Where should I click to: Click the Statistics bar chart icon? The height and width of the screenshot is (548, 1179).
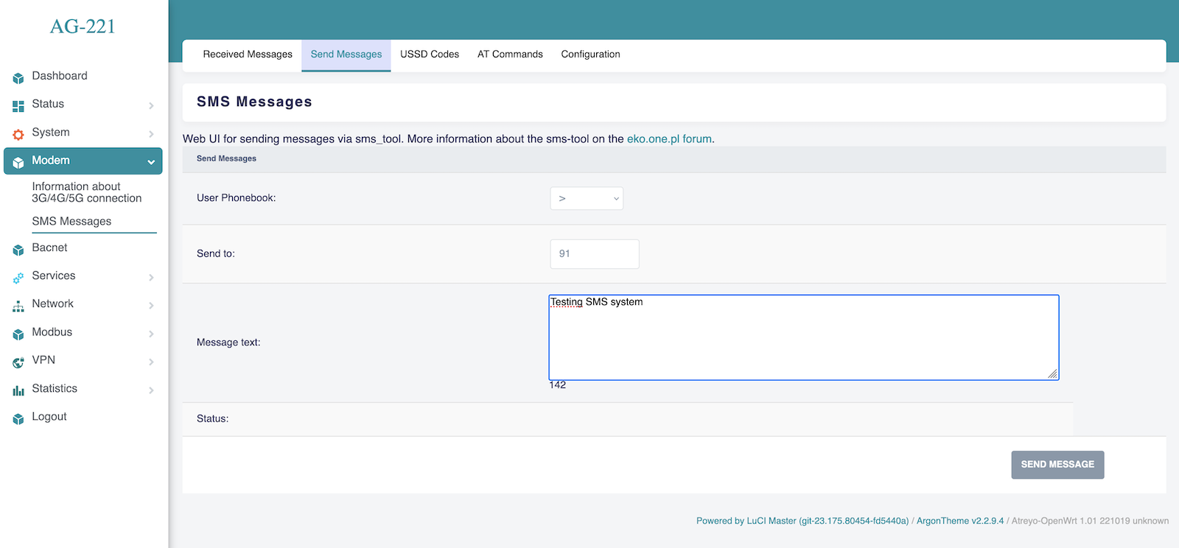point(18,390)
